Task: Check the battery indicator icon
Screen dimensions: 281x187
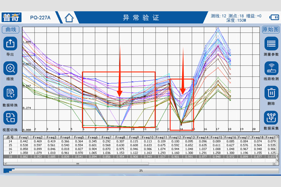Action: pyautogui.click(x=274, y=17)
